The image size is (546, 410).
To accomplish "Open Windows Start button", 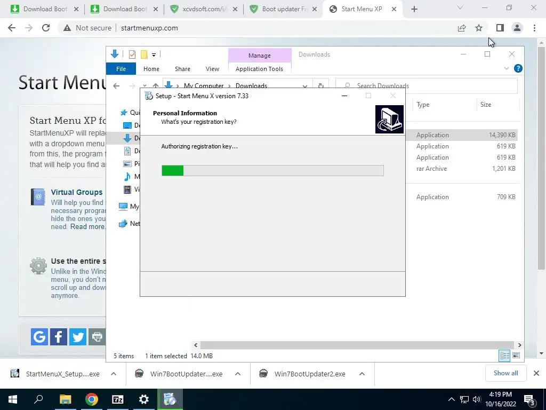I will point(13,399).
